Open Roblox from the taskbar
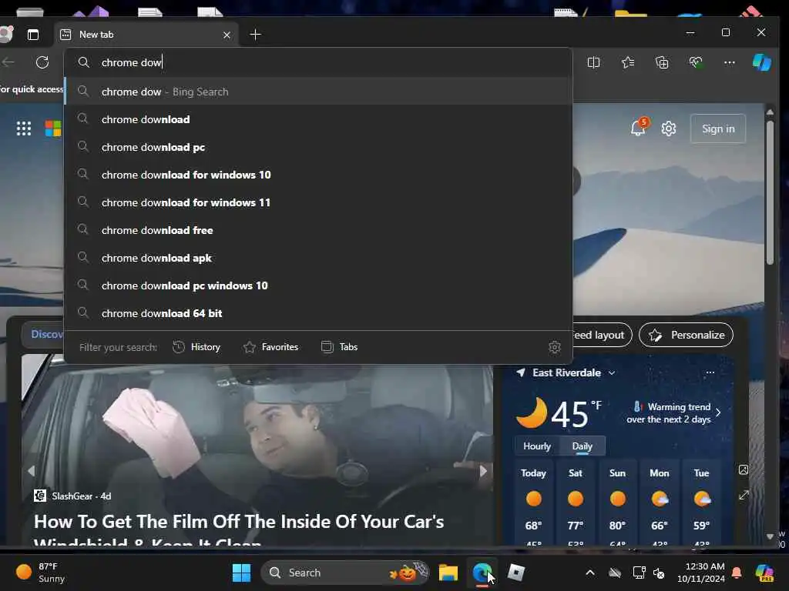The width and height of the screenshot is (789, 591). point(515,573)
